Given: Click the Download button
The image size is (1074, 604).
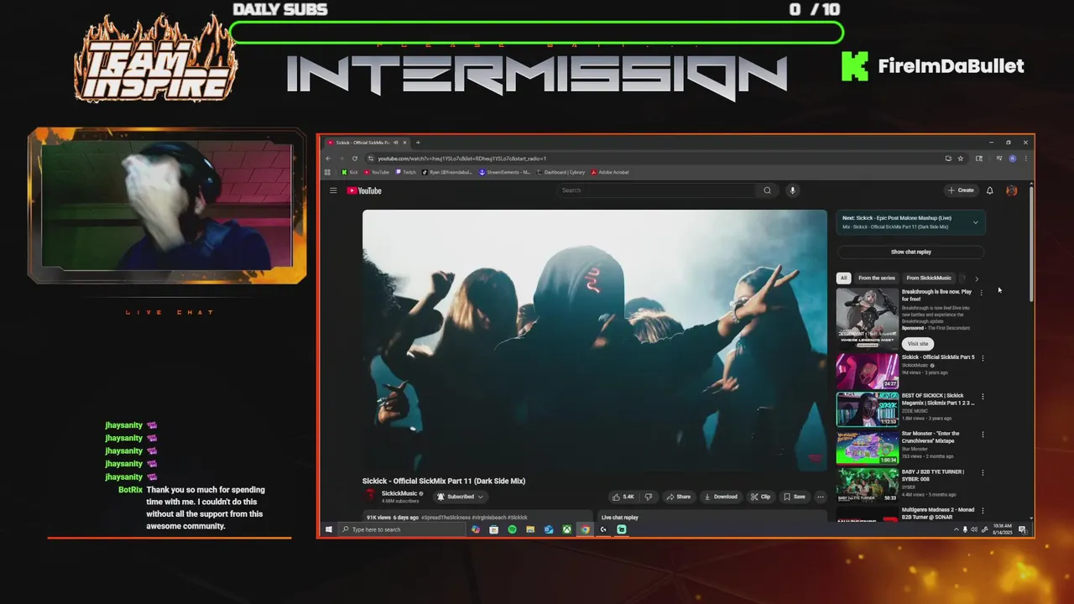Looking at the screenshot, I should coord(720,497).
